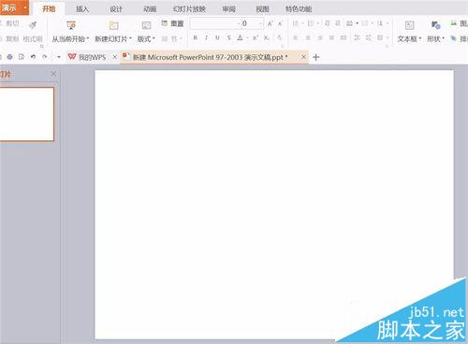The width and height of the screenshot is (468, 344).
Task: Expand the 文本框 dropdown arrow
Action: [420, 38]
